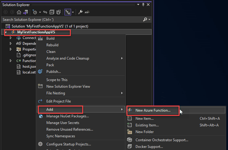Click the Home icon in Solution Explorer toolbar
Image resolution: width=228 pixels, height=150 pixels.
(x=19, y=12)
